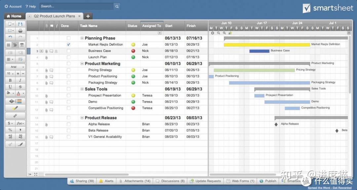Check Done box for Pricing Strategy
The height and width of the screenshot is (190, 357).
[x=68, y=70]
